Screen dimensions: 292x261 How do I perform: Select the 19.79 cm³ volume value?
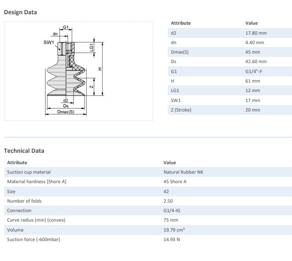pos(174,230)
